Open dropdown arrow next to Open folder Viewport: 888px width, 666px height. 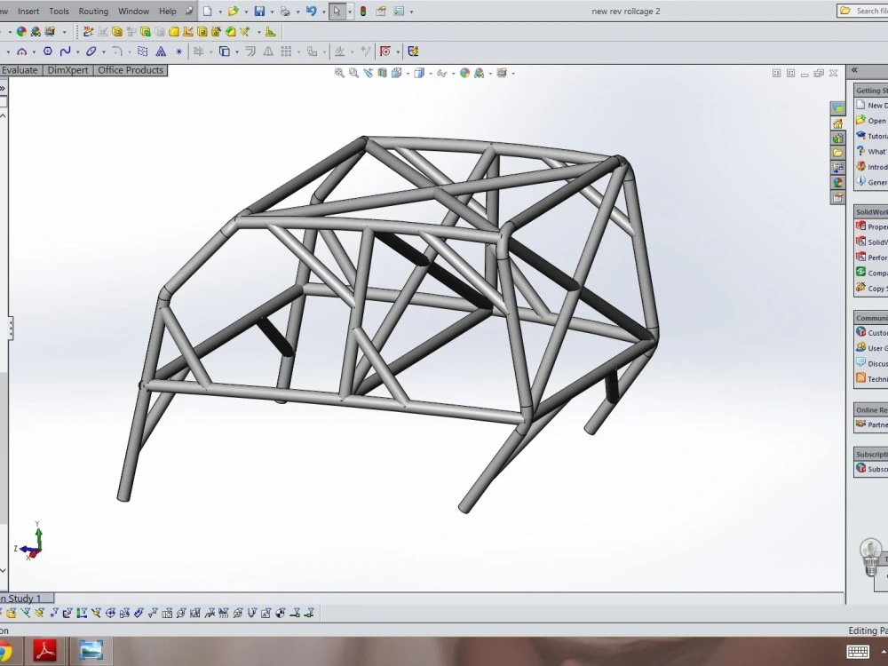tap(246, 12)
